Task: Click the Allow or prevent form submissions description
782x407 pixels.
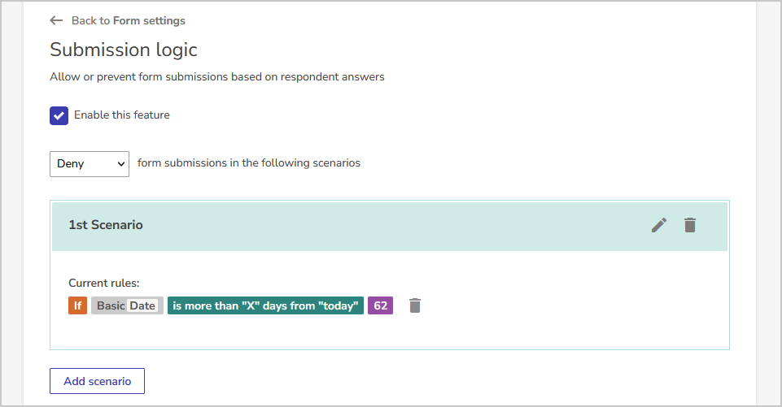Action: click(217, 76)
